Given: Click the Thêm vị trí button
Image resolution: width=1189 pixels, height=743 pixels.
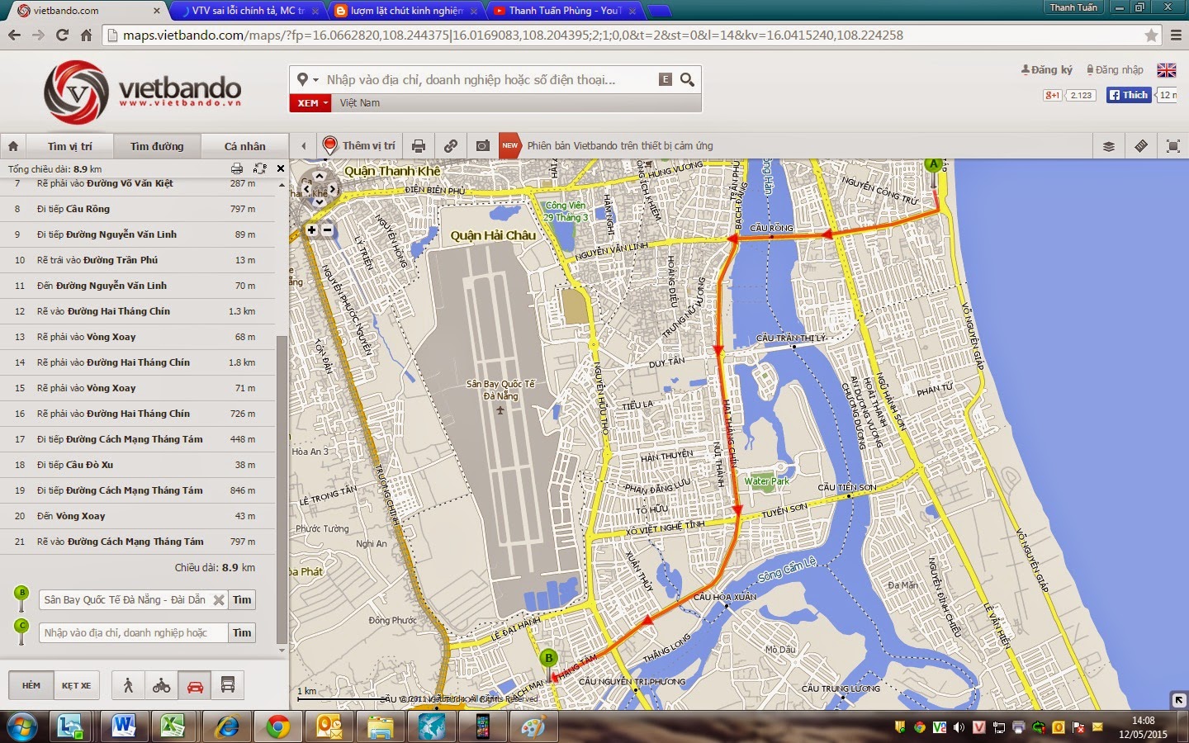Looking at the screenshot, I should 359,145.
